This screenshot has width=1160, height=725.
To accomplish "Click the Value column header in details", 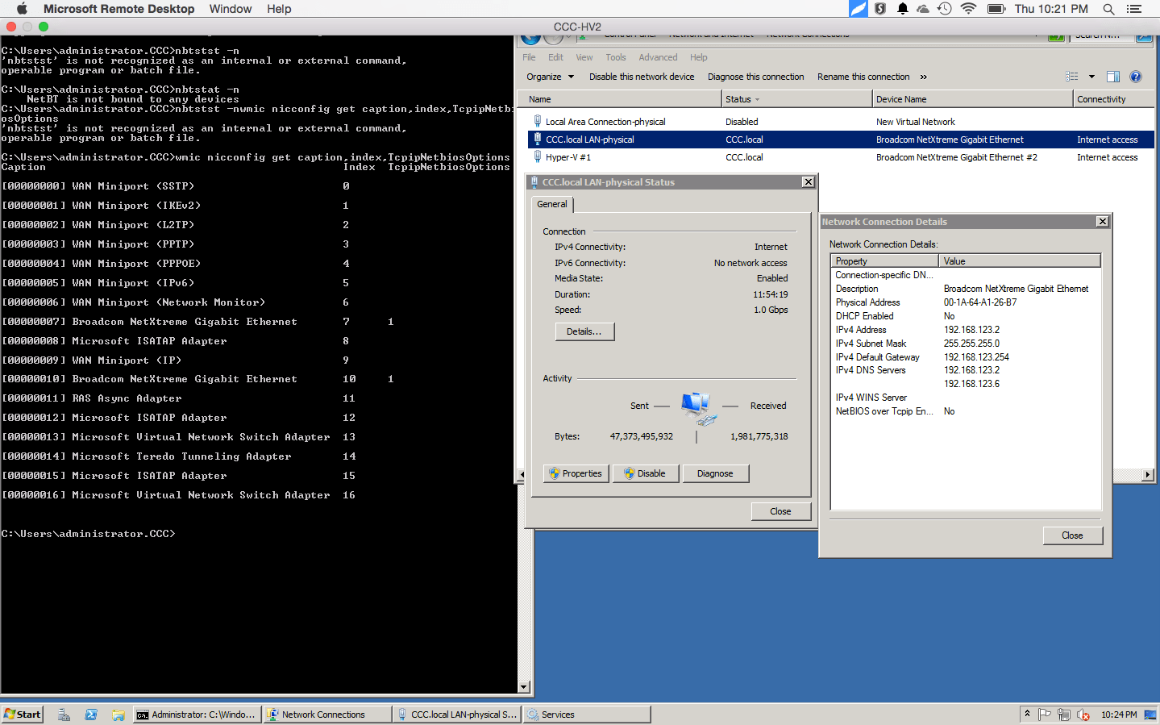I will pyautogui.click(x=1020, y=261).
